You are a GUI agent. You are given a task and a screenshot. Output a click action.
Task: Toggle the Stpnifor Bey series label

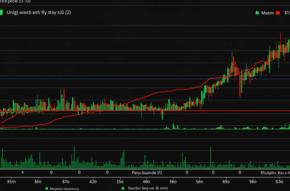pyautogui.click(x=136, y=188)
